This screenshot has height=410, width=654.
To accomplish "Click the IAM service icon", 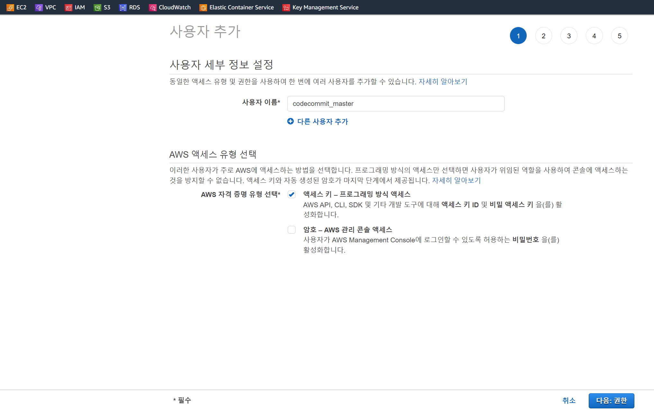I will (68, 7).
